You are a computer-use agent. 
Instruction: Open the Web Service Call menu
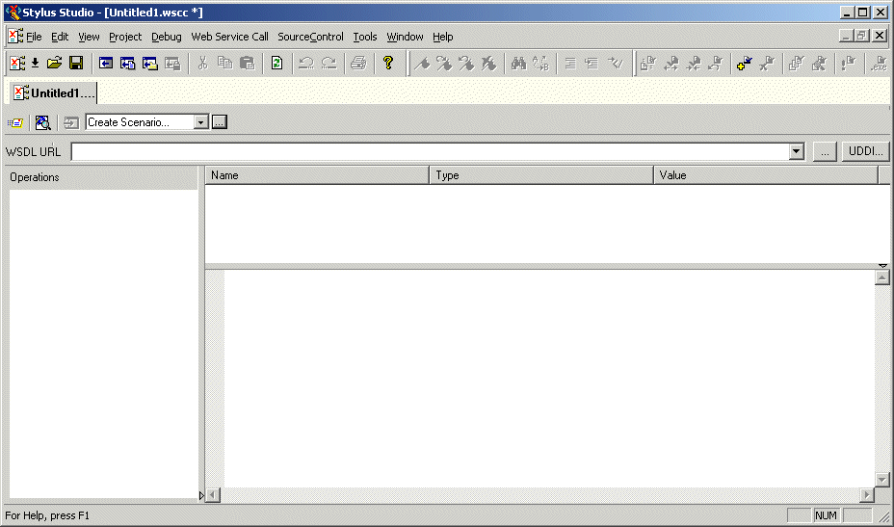click(x=229, y=37)
